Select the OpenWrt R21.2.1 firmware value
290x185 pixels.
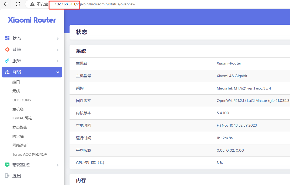(x=253, y=101)
